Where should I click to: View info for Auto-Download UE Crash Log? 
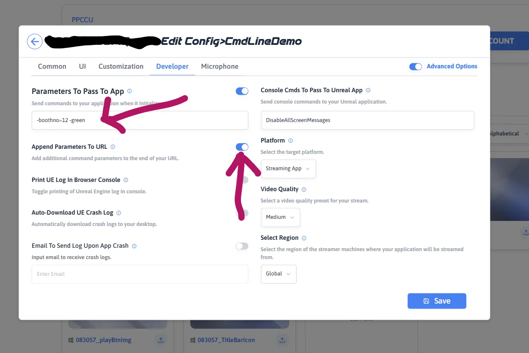coord(119,213)
